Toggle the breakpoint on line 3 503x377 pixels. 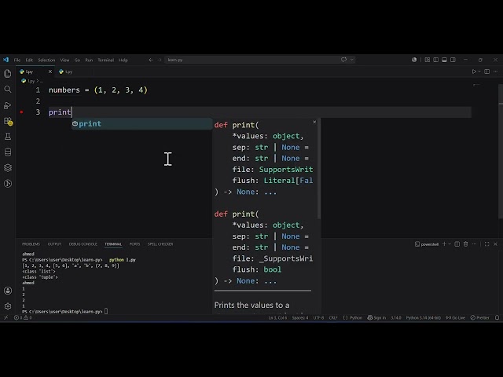coord(21,112)
